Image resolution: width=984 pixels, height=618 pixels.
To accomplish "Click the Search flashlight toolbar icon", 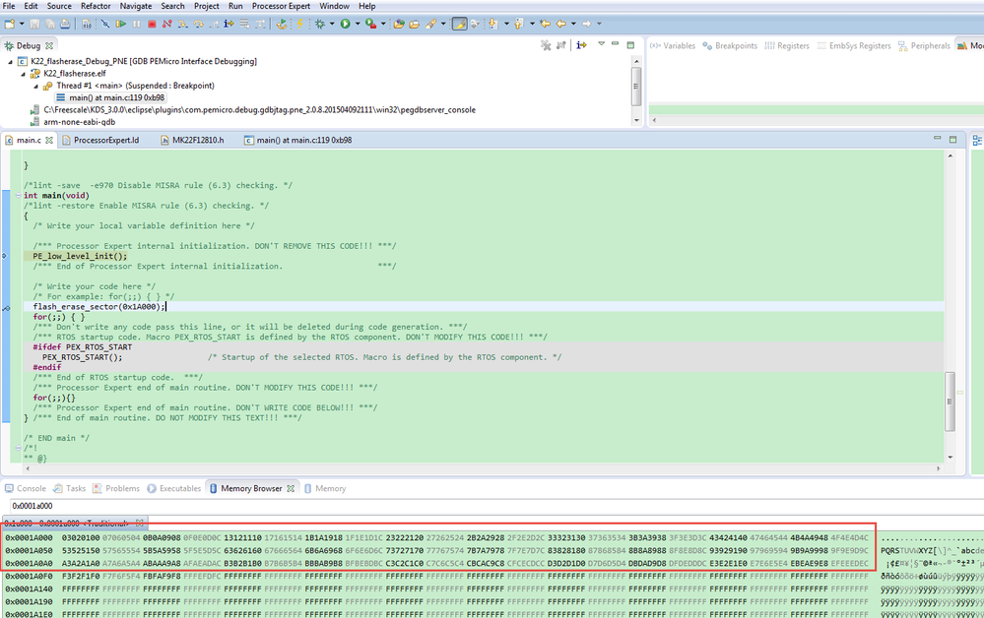I will pos(430,24).
